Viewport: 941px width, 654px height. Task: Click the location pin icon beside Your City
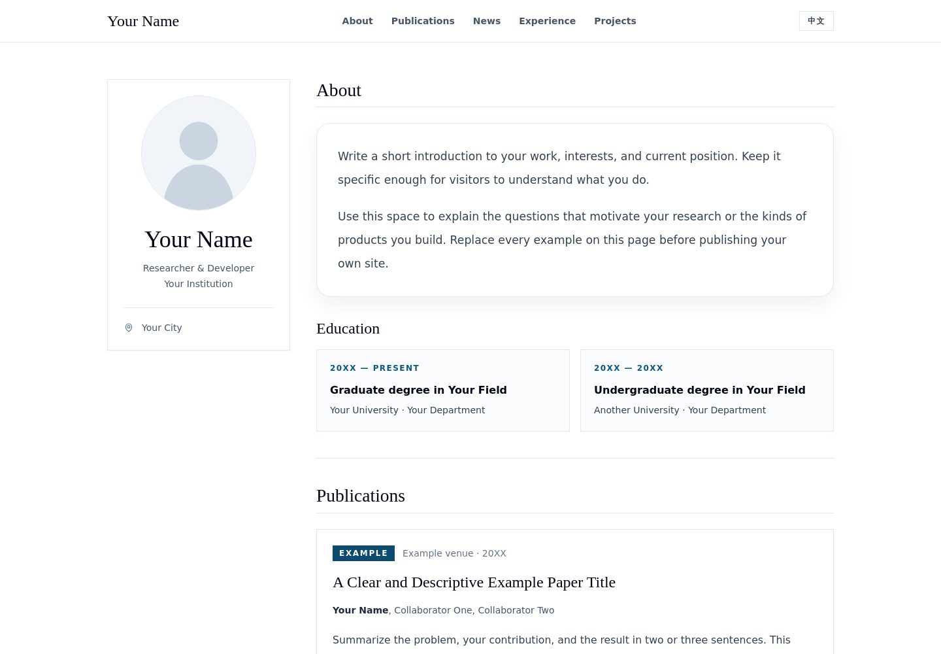129,328
